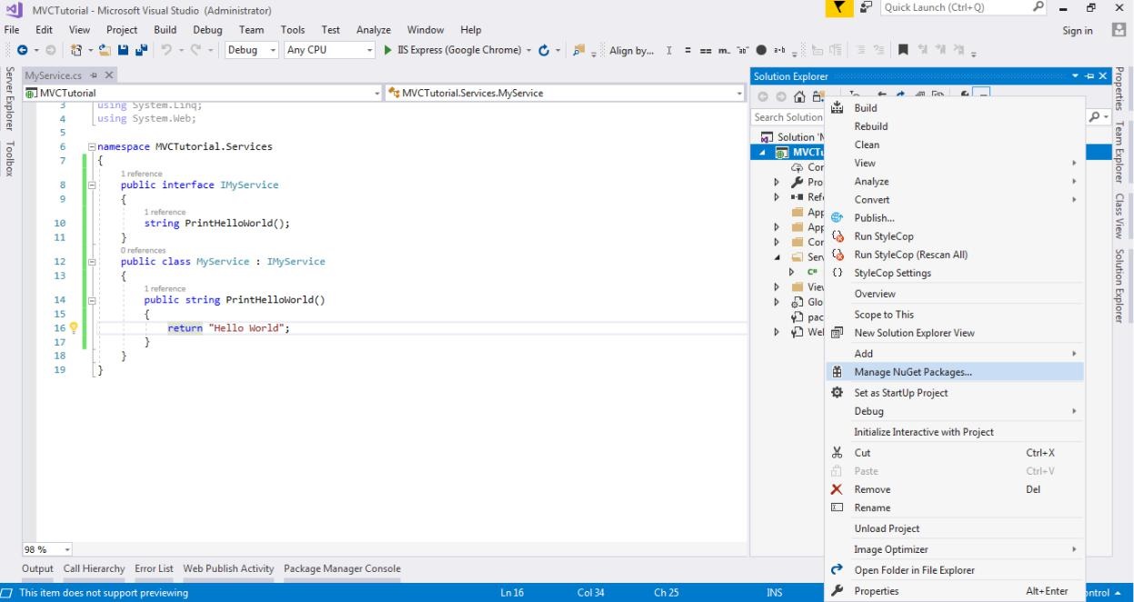Click the Save All toolbar icon
Screen dimensions: 1134x602
[x=143, y=50]
